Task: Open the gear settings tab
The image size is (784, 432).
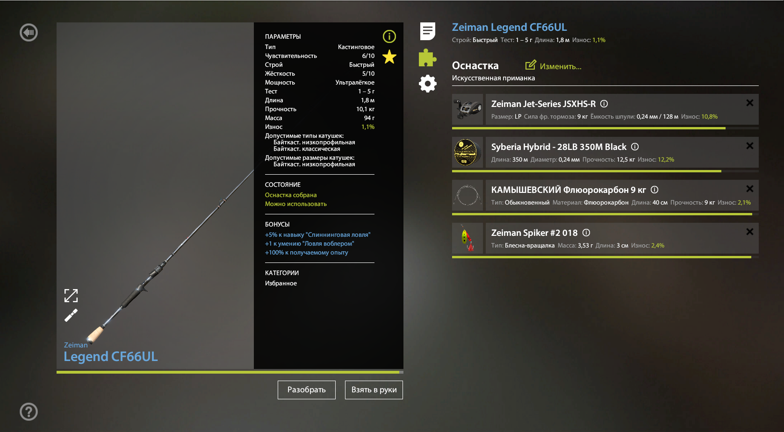Action: (x=427, y=84)
